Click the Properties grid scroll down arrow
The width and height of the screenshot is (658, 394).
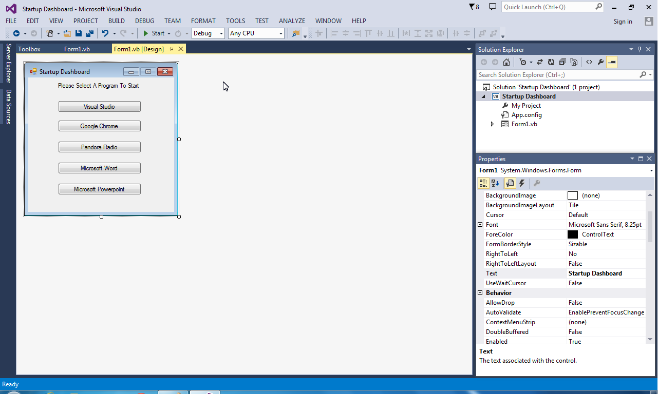point(650,340)
